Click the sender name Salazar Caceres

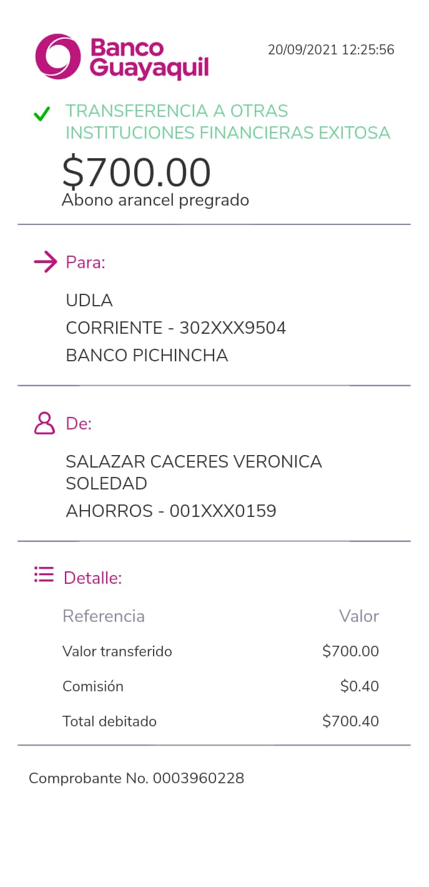[194, 462]
